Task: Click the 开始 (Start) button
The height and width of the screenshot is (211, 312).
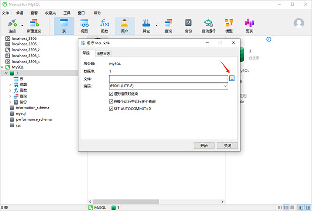Action: point(204,146)
